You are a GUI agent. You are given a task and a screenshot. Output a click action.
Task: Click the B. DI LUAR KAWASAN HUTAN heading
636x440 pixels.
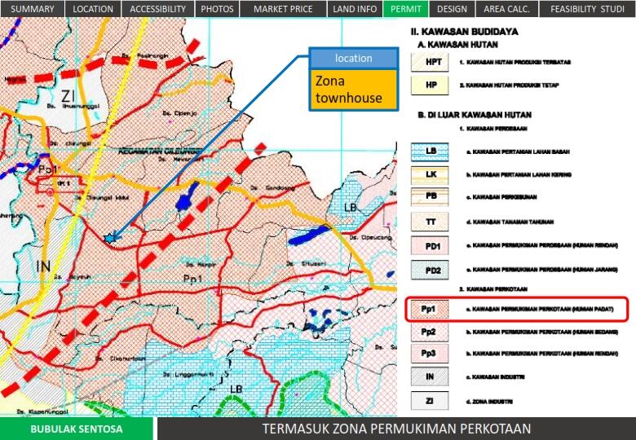point(475,115)
